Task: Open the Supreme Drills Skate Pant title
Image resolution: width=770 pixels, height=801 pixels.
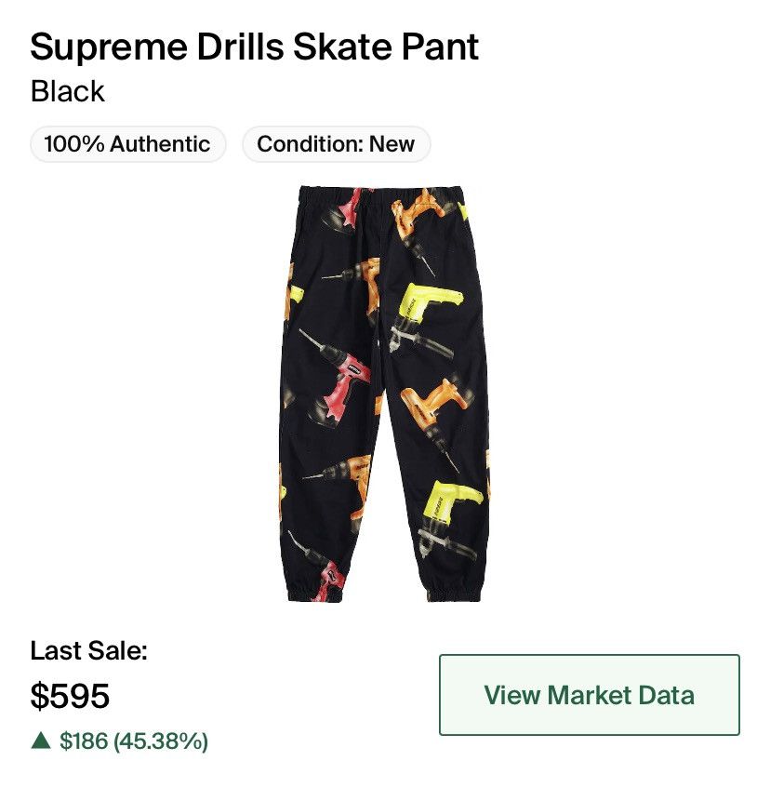Action: [x=254, y=47]
